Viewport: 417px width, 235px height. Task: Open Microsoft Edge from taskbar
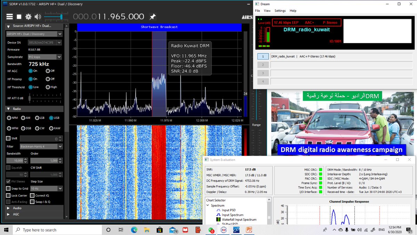pyautogui.click(x=134, y=230)
